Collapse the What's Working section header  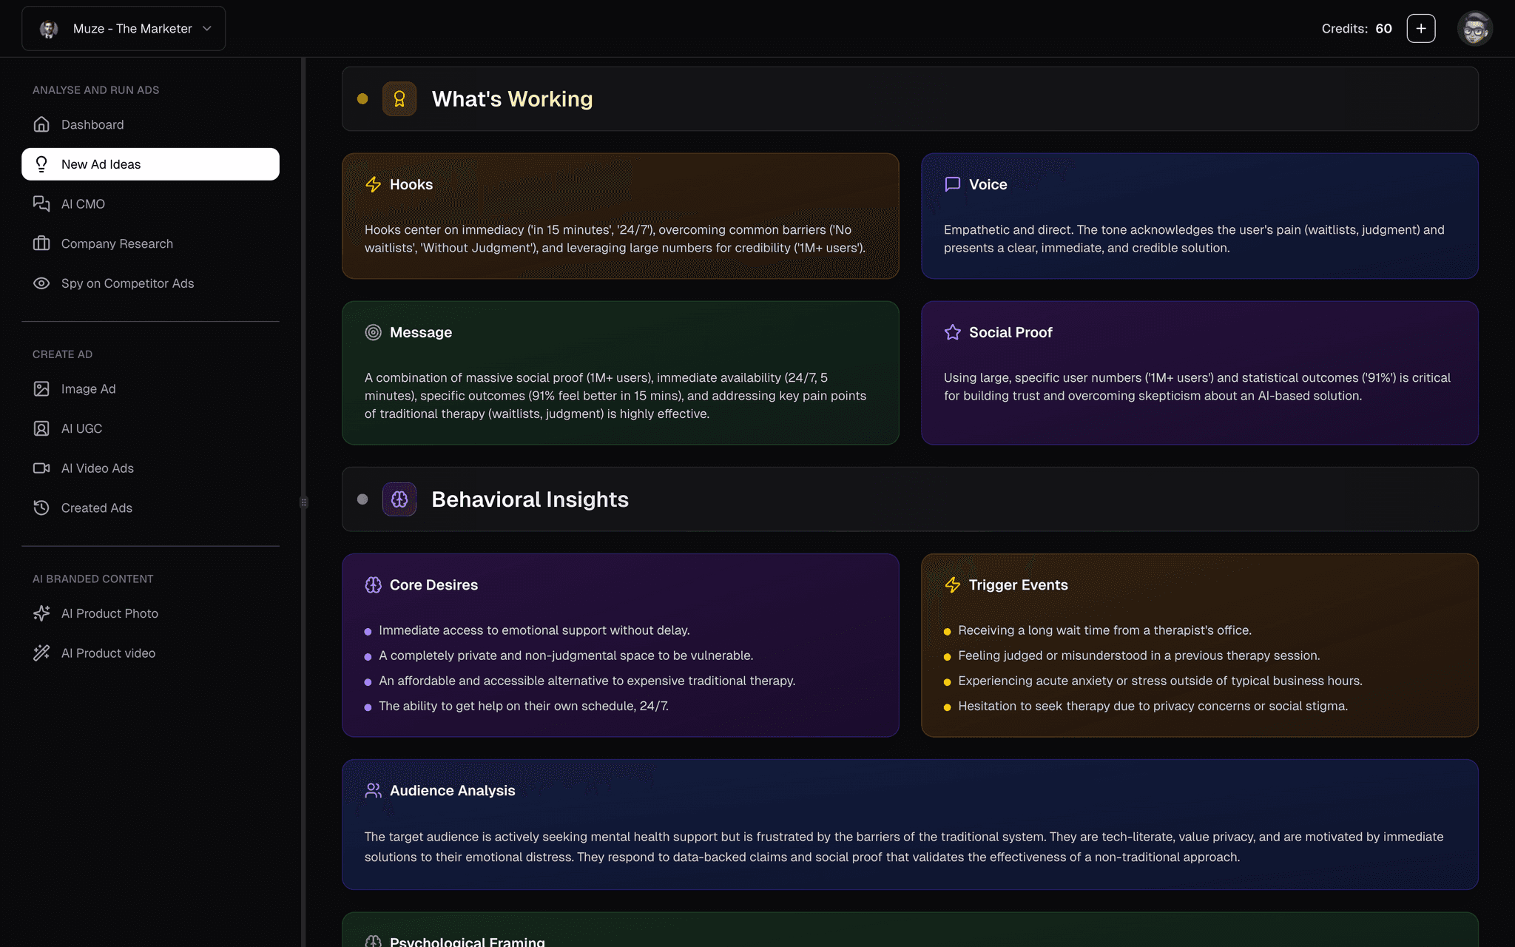pos(909,99)
